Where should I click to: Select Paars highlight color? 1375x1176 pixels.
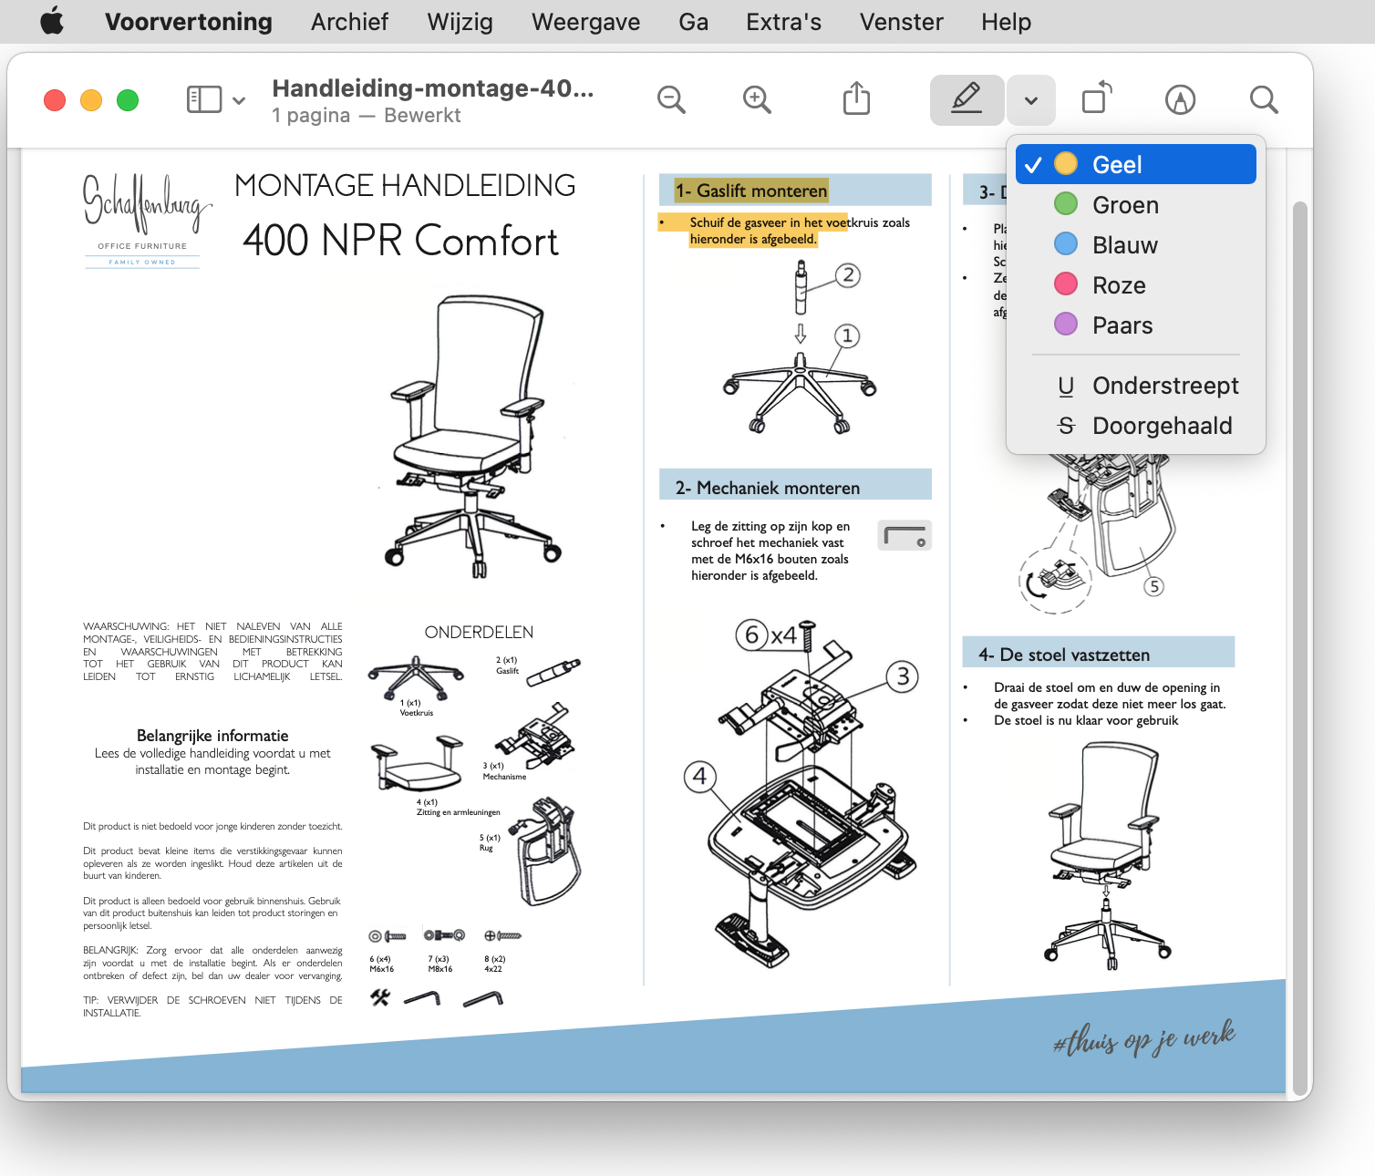tap(1135, 325)
